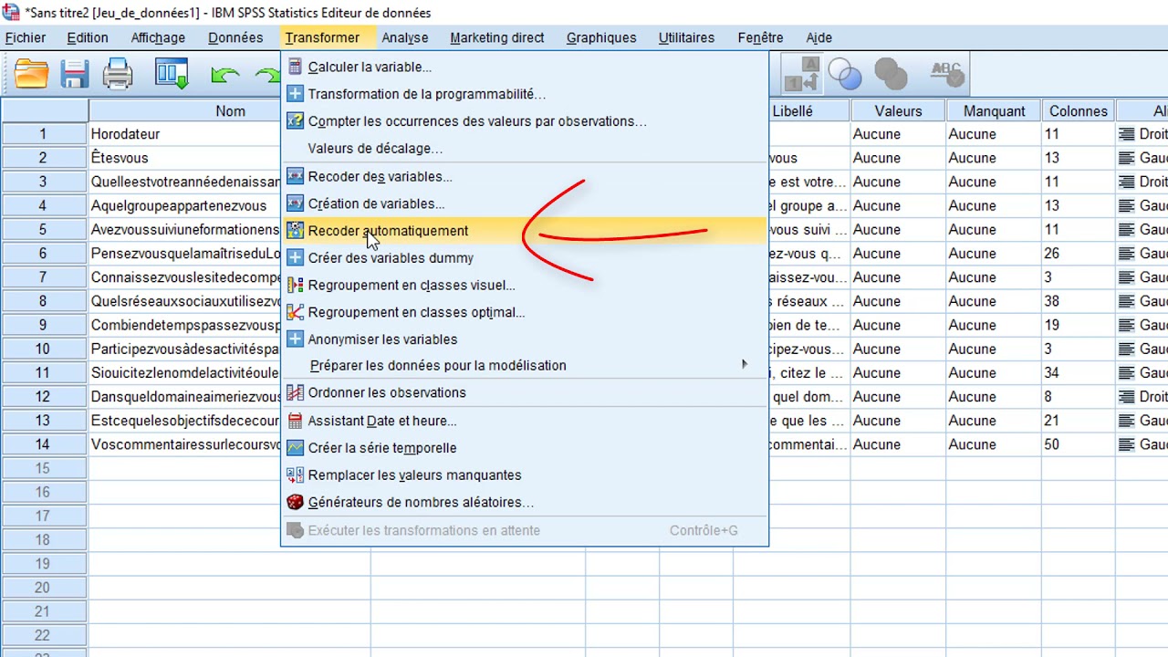
Task: Run the ABC spell check icon
Action: click(x=946, y=73)
